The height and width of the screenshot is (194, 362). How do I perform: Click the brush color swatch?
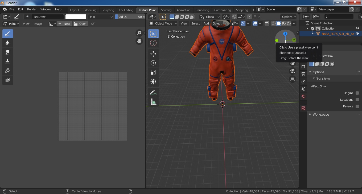(76, 17)
